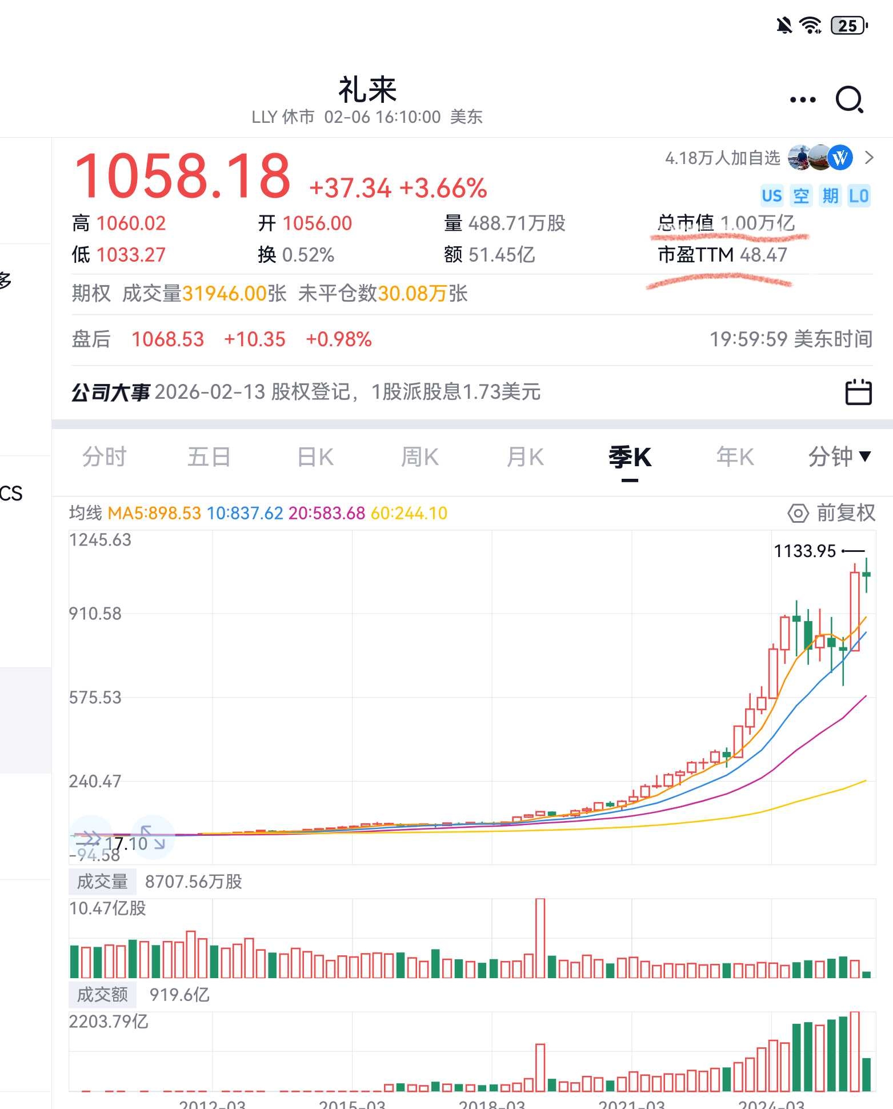Tap the L0 quote level tag
This screenshot has width=893, height=1109.
coord(859,196)
